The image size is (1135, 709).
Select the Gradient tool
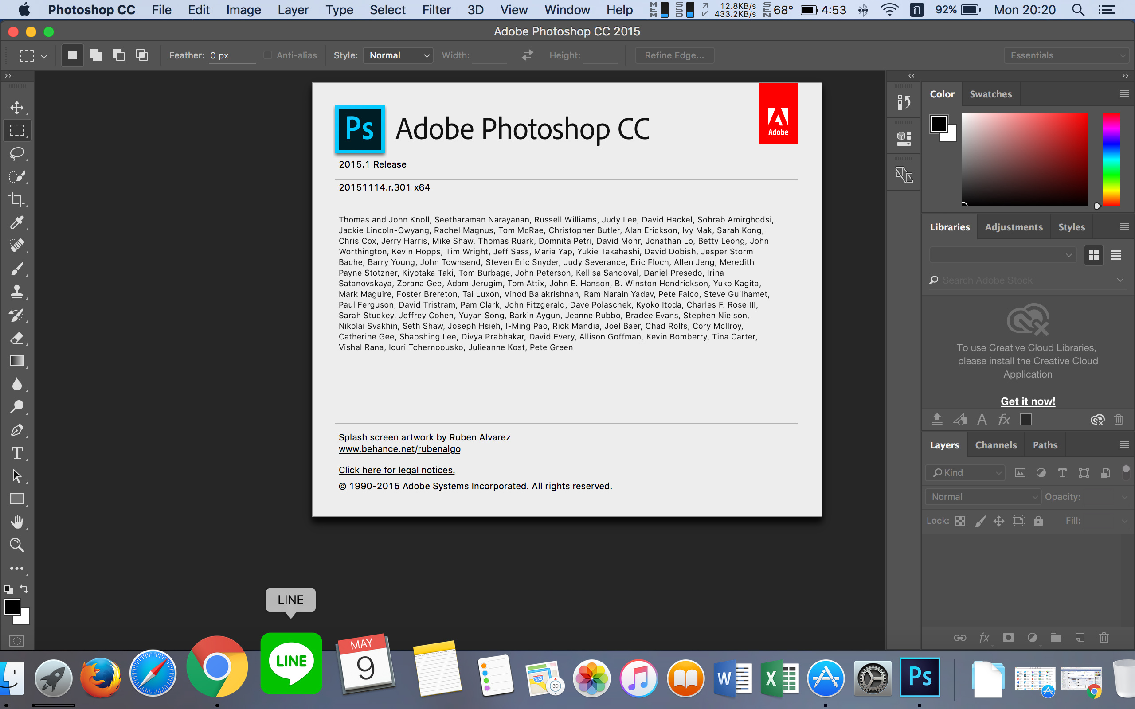click(17, 361)
